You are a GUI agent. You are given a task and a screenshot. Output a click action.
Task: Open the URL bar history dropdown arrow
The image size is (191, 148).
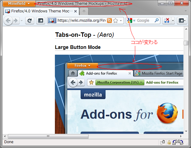tap(121, 21)
